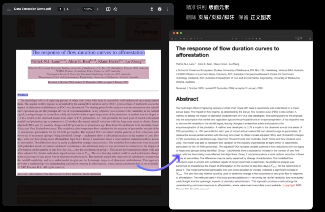Click the red close button of right window

(x=174, y=33)
